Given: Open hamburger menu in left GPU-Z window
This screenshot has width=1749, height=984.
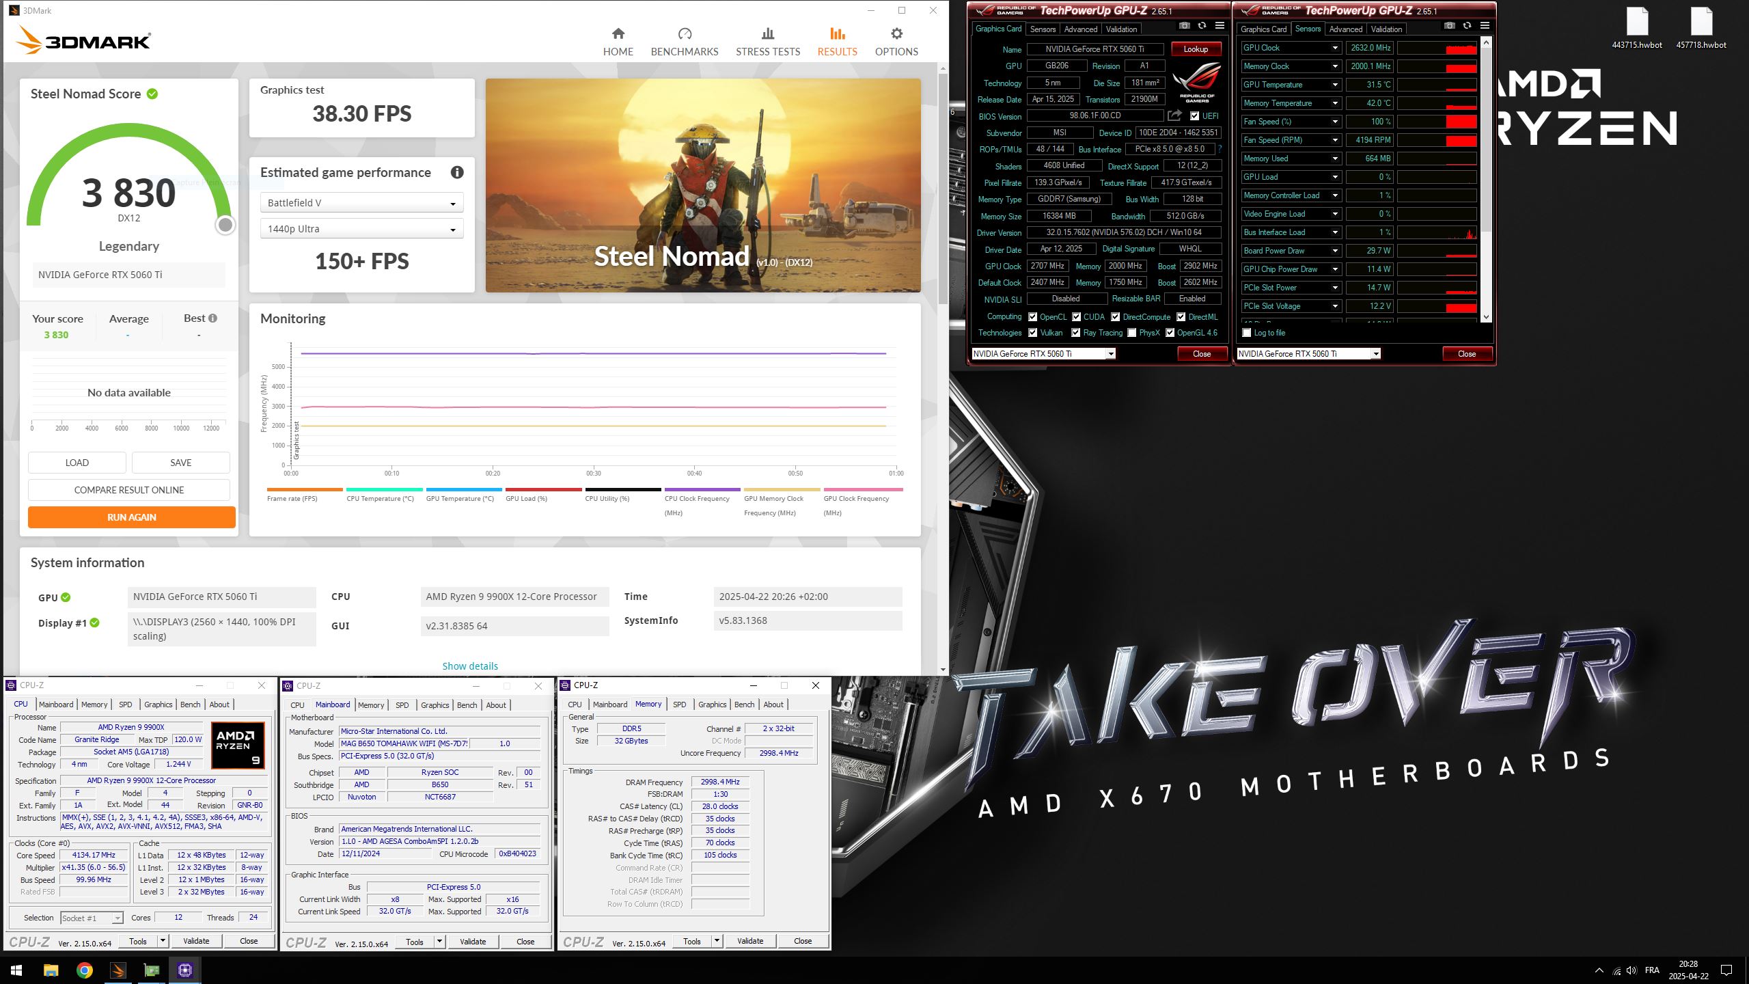Looking at the screenshot, I should 1220,25.
